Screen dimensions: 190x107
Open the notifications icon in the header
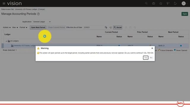click(x=175, y=4)
